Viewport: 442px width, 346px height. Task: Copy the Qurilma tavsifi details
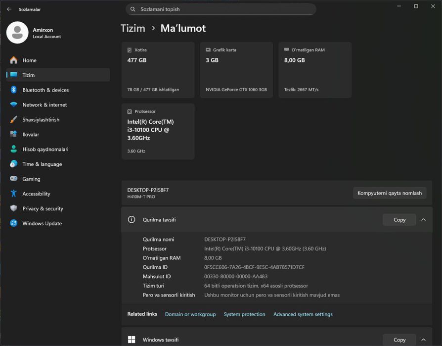point(399,220)
